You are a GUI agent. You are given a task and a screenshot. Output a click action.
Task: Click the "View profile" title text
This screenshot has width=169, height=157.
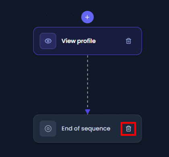(x=78, y=41)
